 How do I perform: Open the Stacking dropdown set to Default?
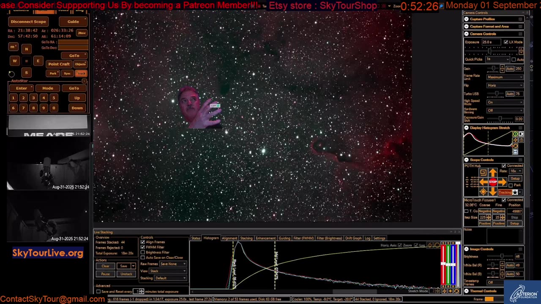pyautogui.click(x=170, y=278)
